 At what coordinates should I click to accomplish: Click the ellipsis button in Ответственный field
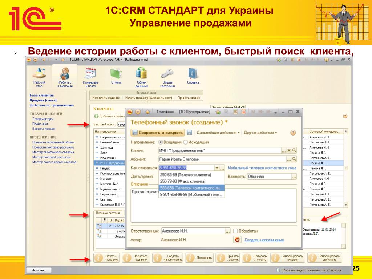point(227,231)
